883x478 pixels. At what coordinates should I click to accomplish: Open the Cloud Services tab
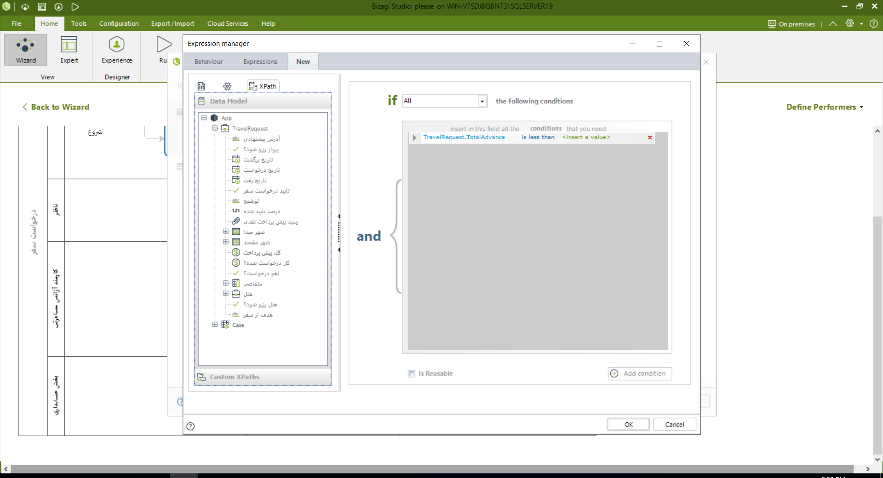pyautogui.click(x=228, y=24)
